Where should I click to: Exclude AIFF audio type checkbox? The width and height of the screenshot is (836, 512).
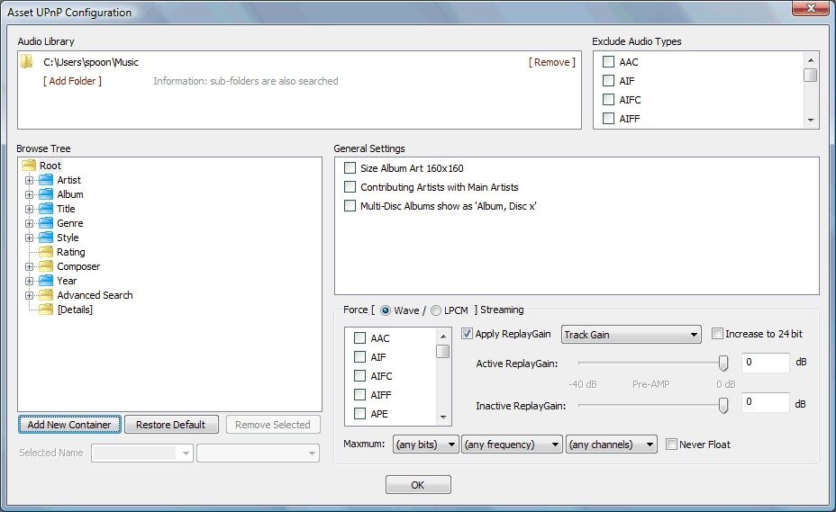(608, 118)
